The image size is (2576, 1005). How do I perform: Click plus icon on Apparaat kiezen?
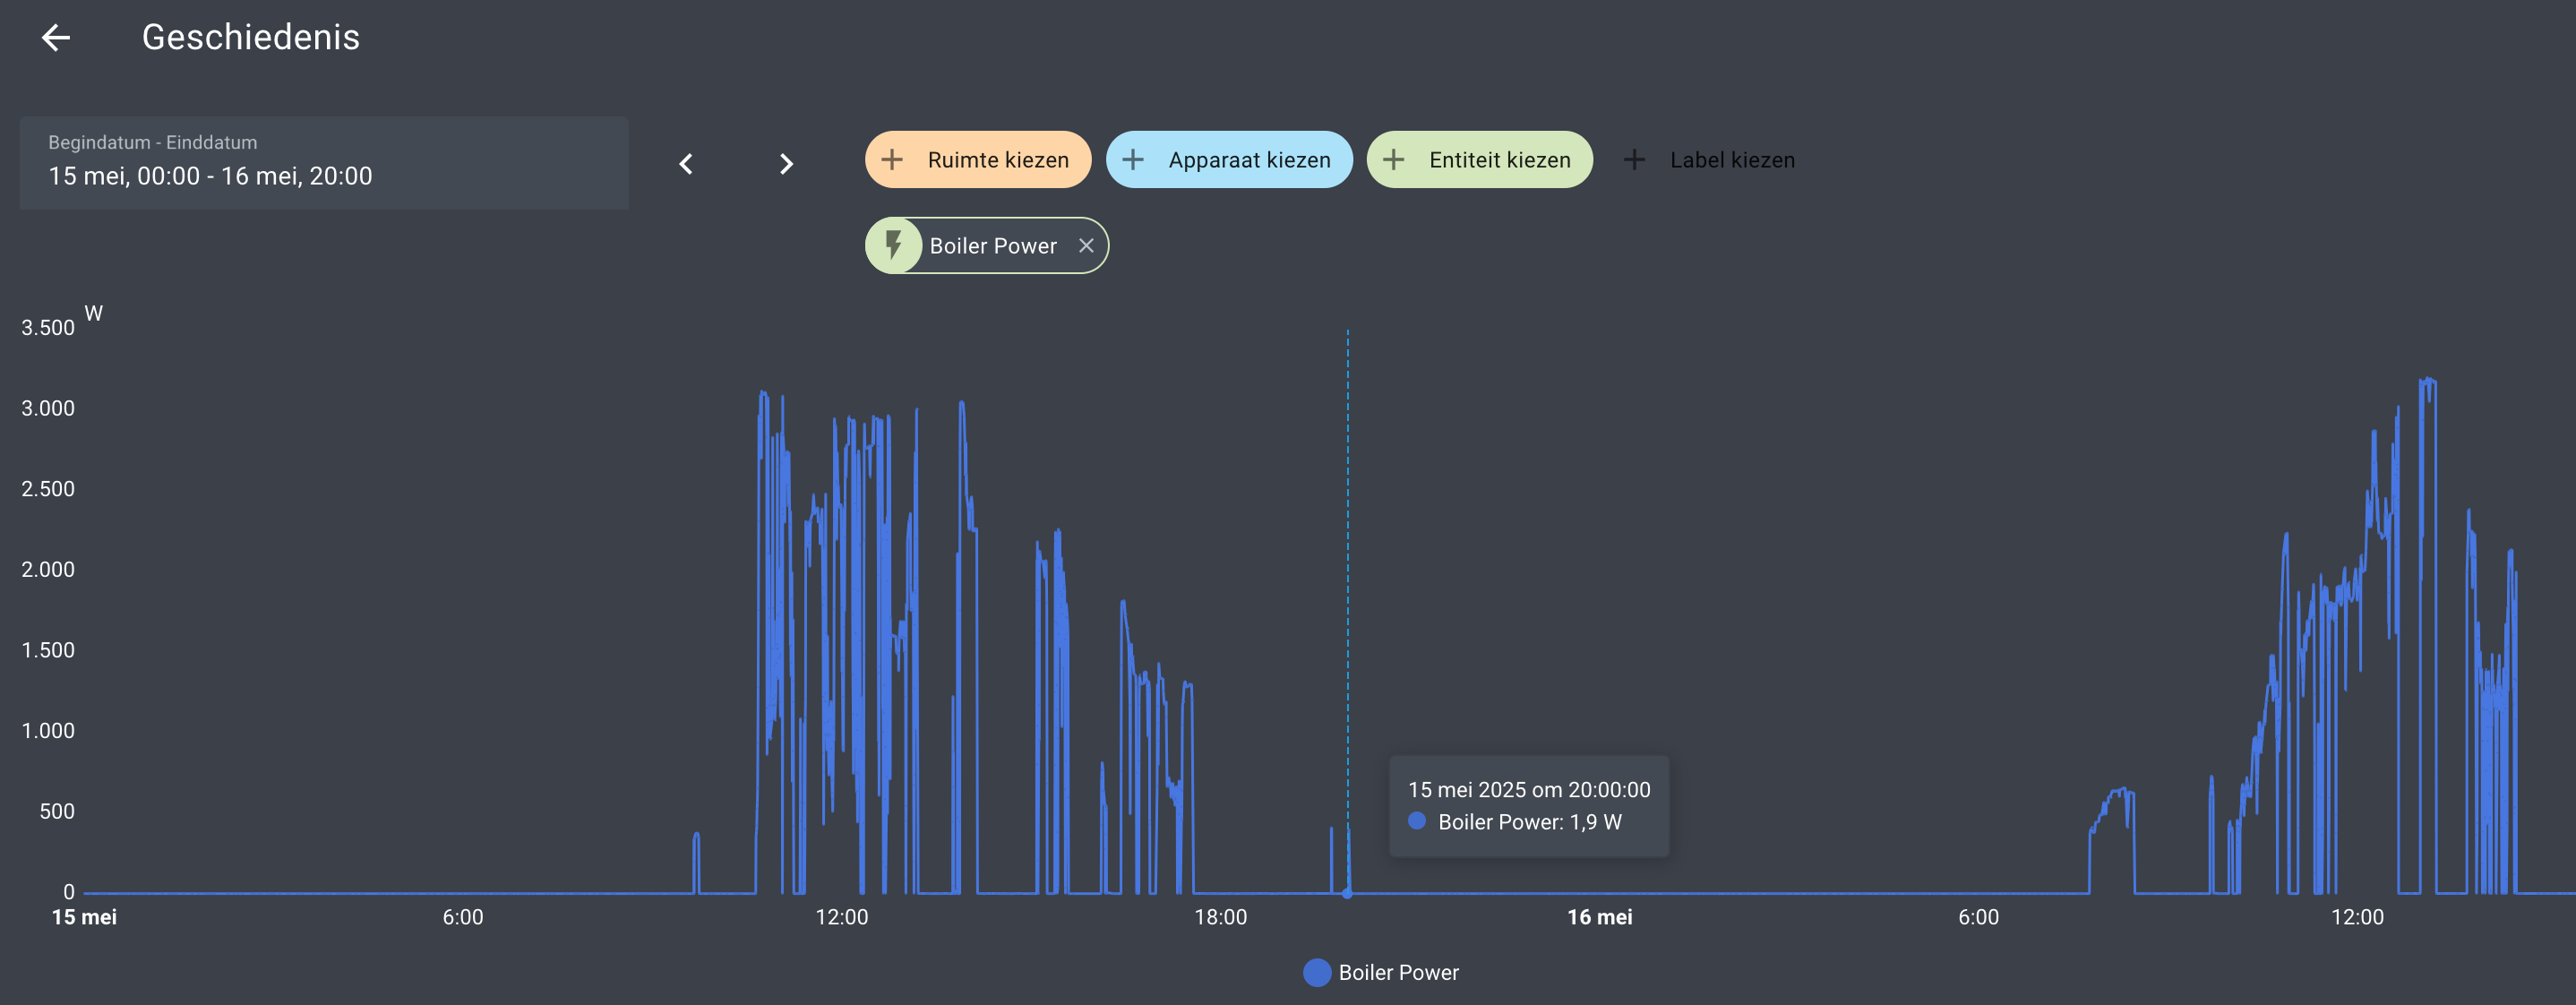coord(1133,160)
